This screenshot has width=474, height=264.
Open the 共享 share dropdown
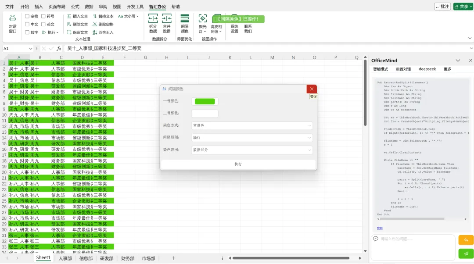tap(463, 6)
